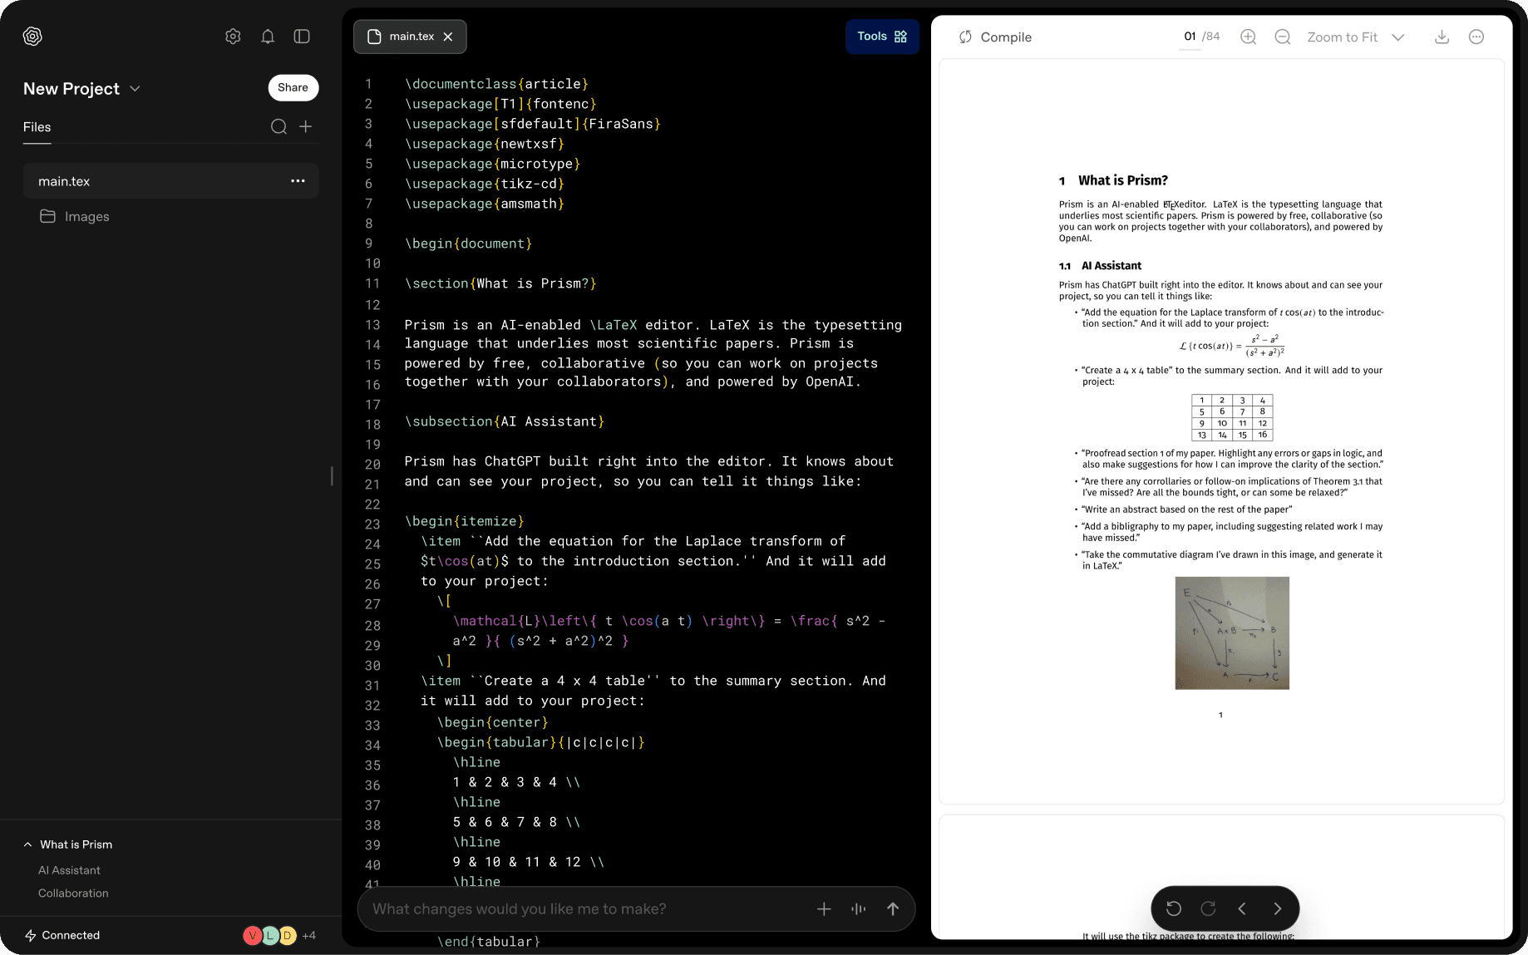The height and width of the screenshot is (955, 1528).
Task: Open the notifications bell icon
Action: pyautogui.click(x=268, y=37)
